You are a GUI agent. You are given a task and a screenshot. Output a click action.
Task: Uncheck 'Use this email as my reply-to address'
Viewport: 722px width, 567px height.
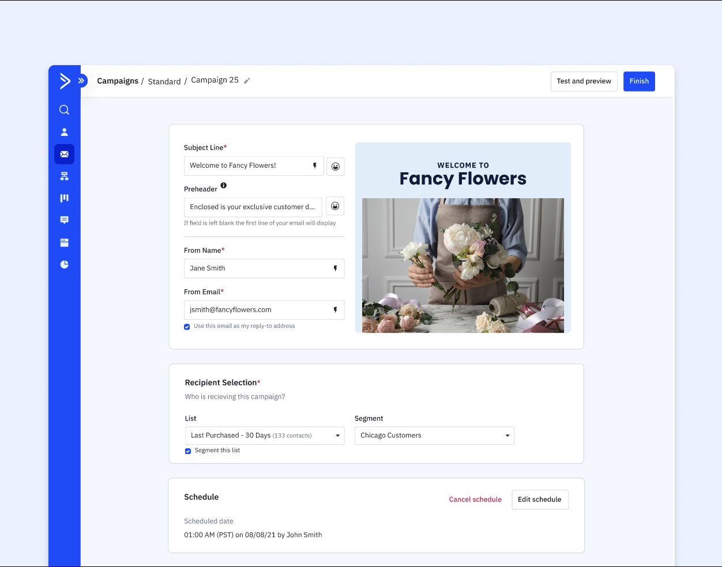(x=187, y=327)
